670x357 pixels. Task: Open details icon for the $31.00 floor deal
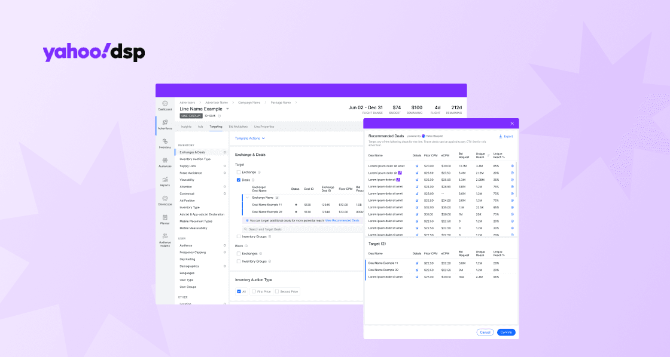[x=416, y=214]
